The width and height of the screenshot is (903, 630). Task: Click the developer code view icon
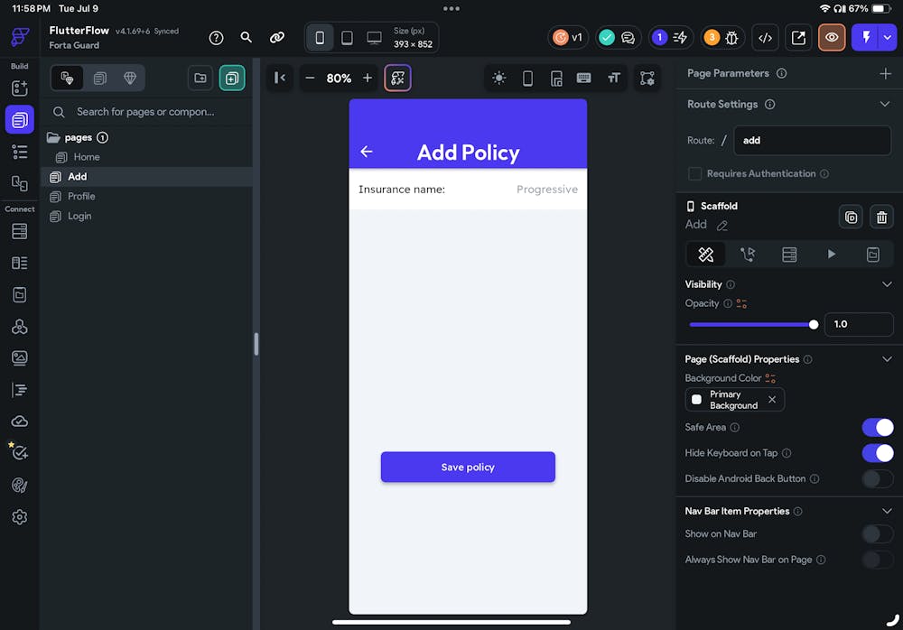point(765,38)
